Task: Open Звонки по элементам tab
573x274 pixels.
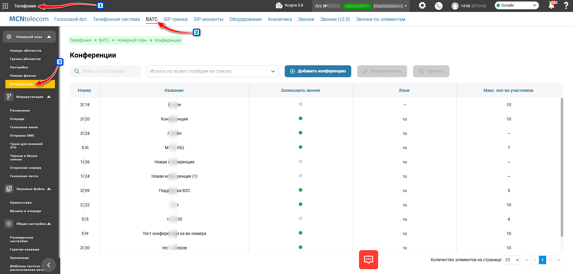Action: pyautogui.click(x=381, y=19)
